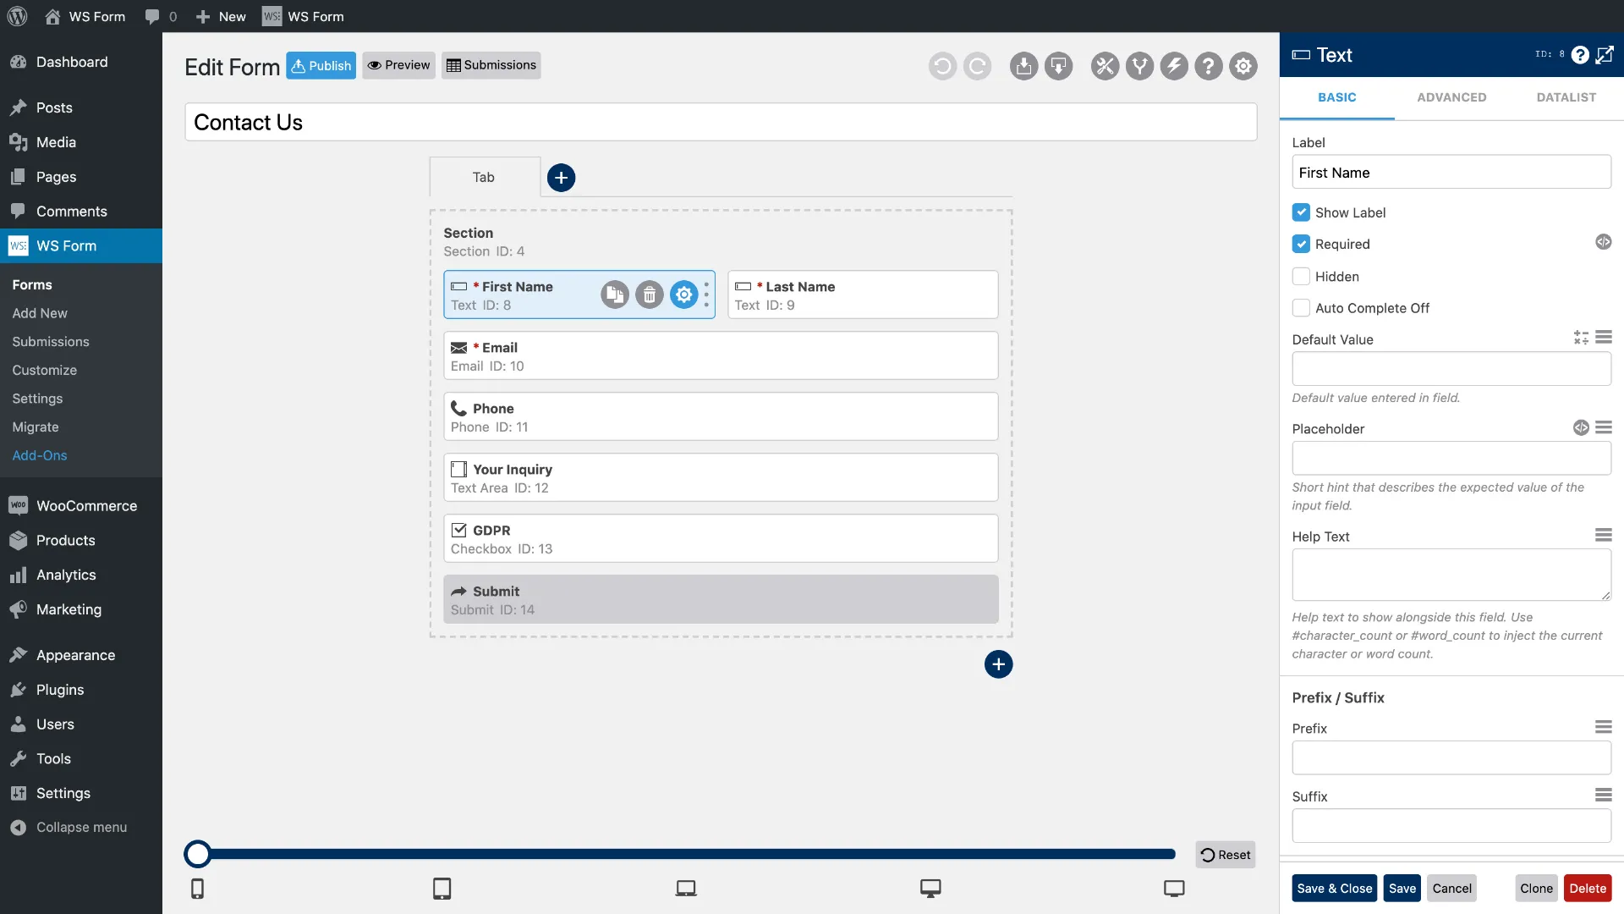Delete First Name field with trash icon

pos(650,295)
